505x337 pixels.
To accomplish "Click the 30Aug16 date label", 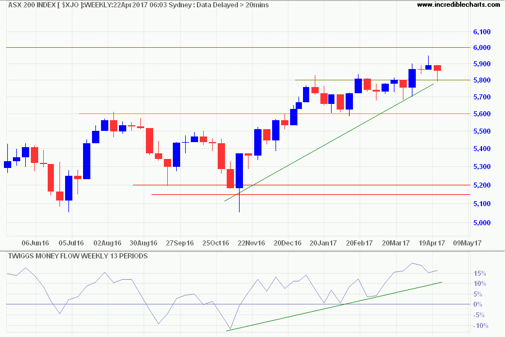I will [x=143, y=243].
